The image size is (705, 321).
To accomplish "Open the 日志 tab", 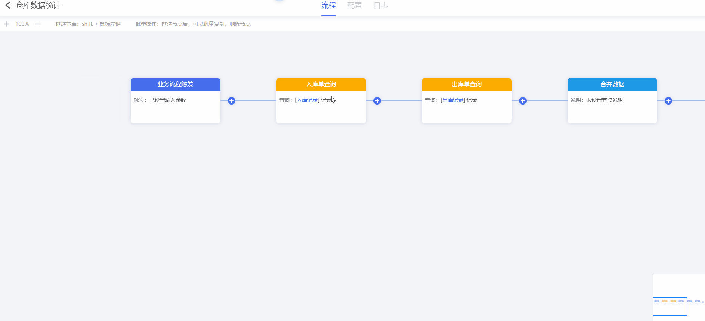I will (381, 6).
